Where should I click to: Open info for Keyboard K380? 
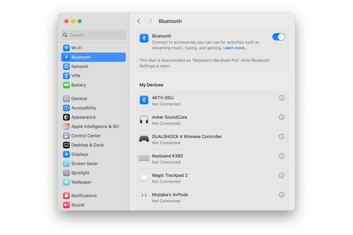pos(282,156)
